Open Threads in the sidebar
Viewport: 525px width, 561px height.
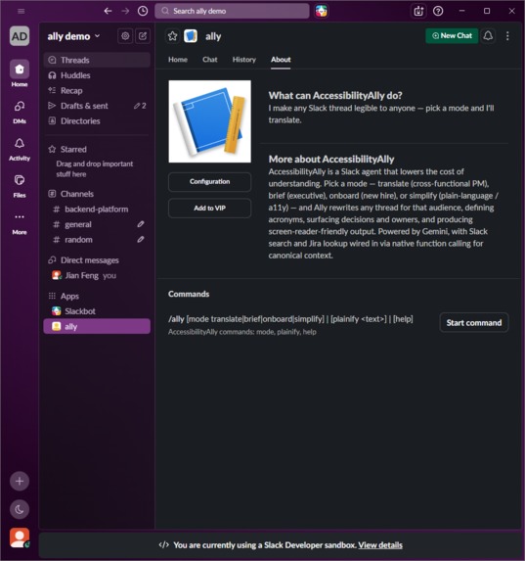point(97,60)
